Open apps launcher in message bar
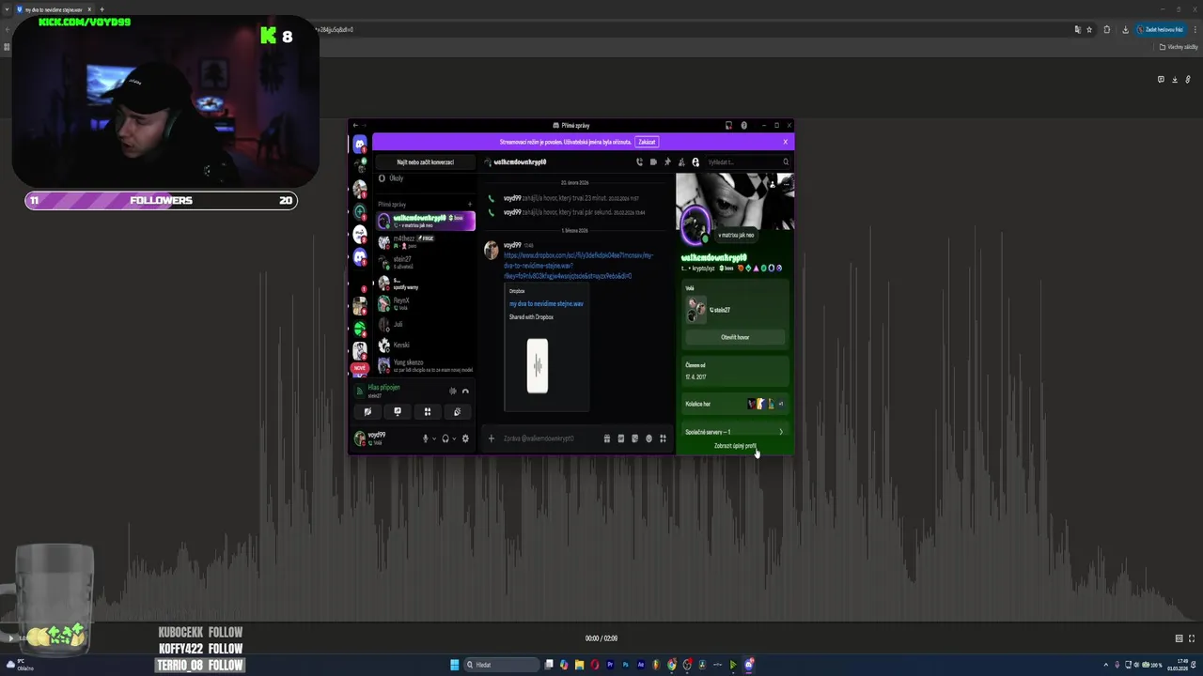The image size is (1203, 676). tap(663, 438)
